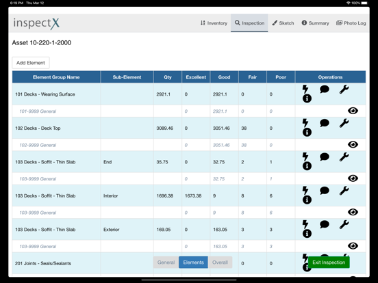Select the 201 Joints - Seals/Sealants row name
378x283 pixels.
43,263
